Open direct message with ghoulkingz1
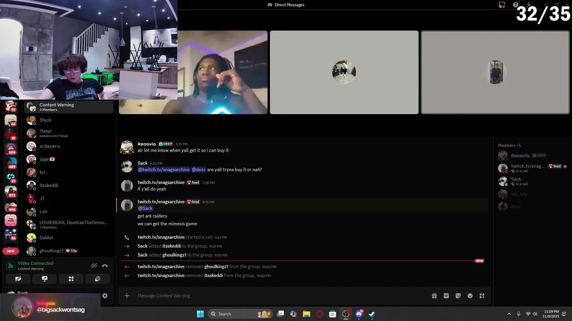 point(69,251)
